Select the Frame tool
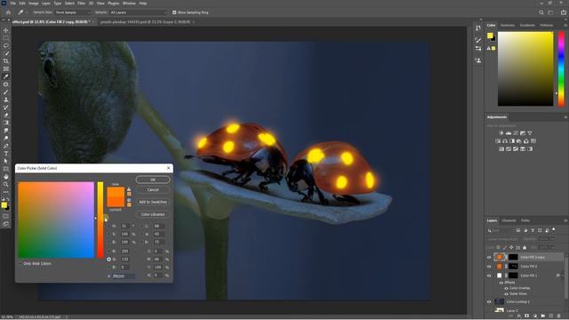This screenshot has height=320, width=569. (x=6, y=68)
